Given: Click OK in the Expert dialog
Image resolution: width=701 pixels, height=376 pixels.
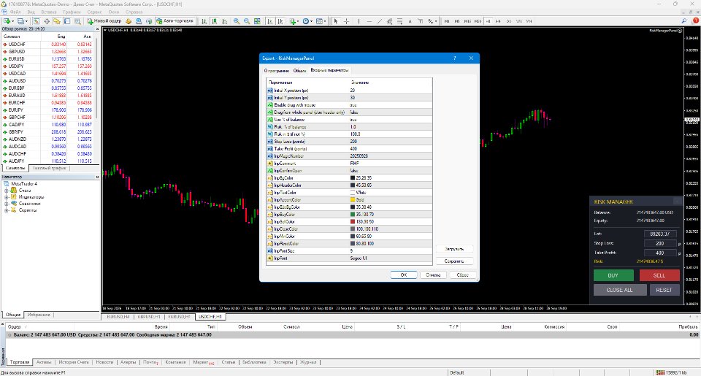Looking at the screenshot, I should click(404, 275).
